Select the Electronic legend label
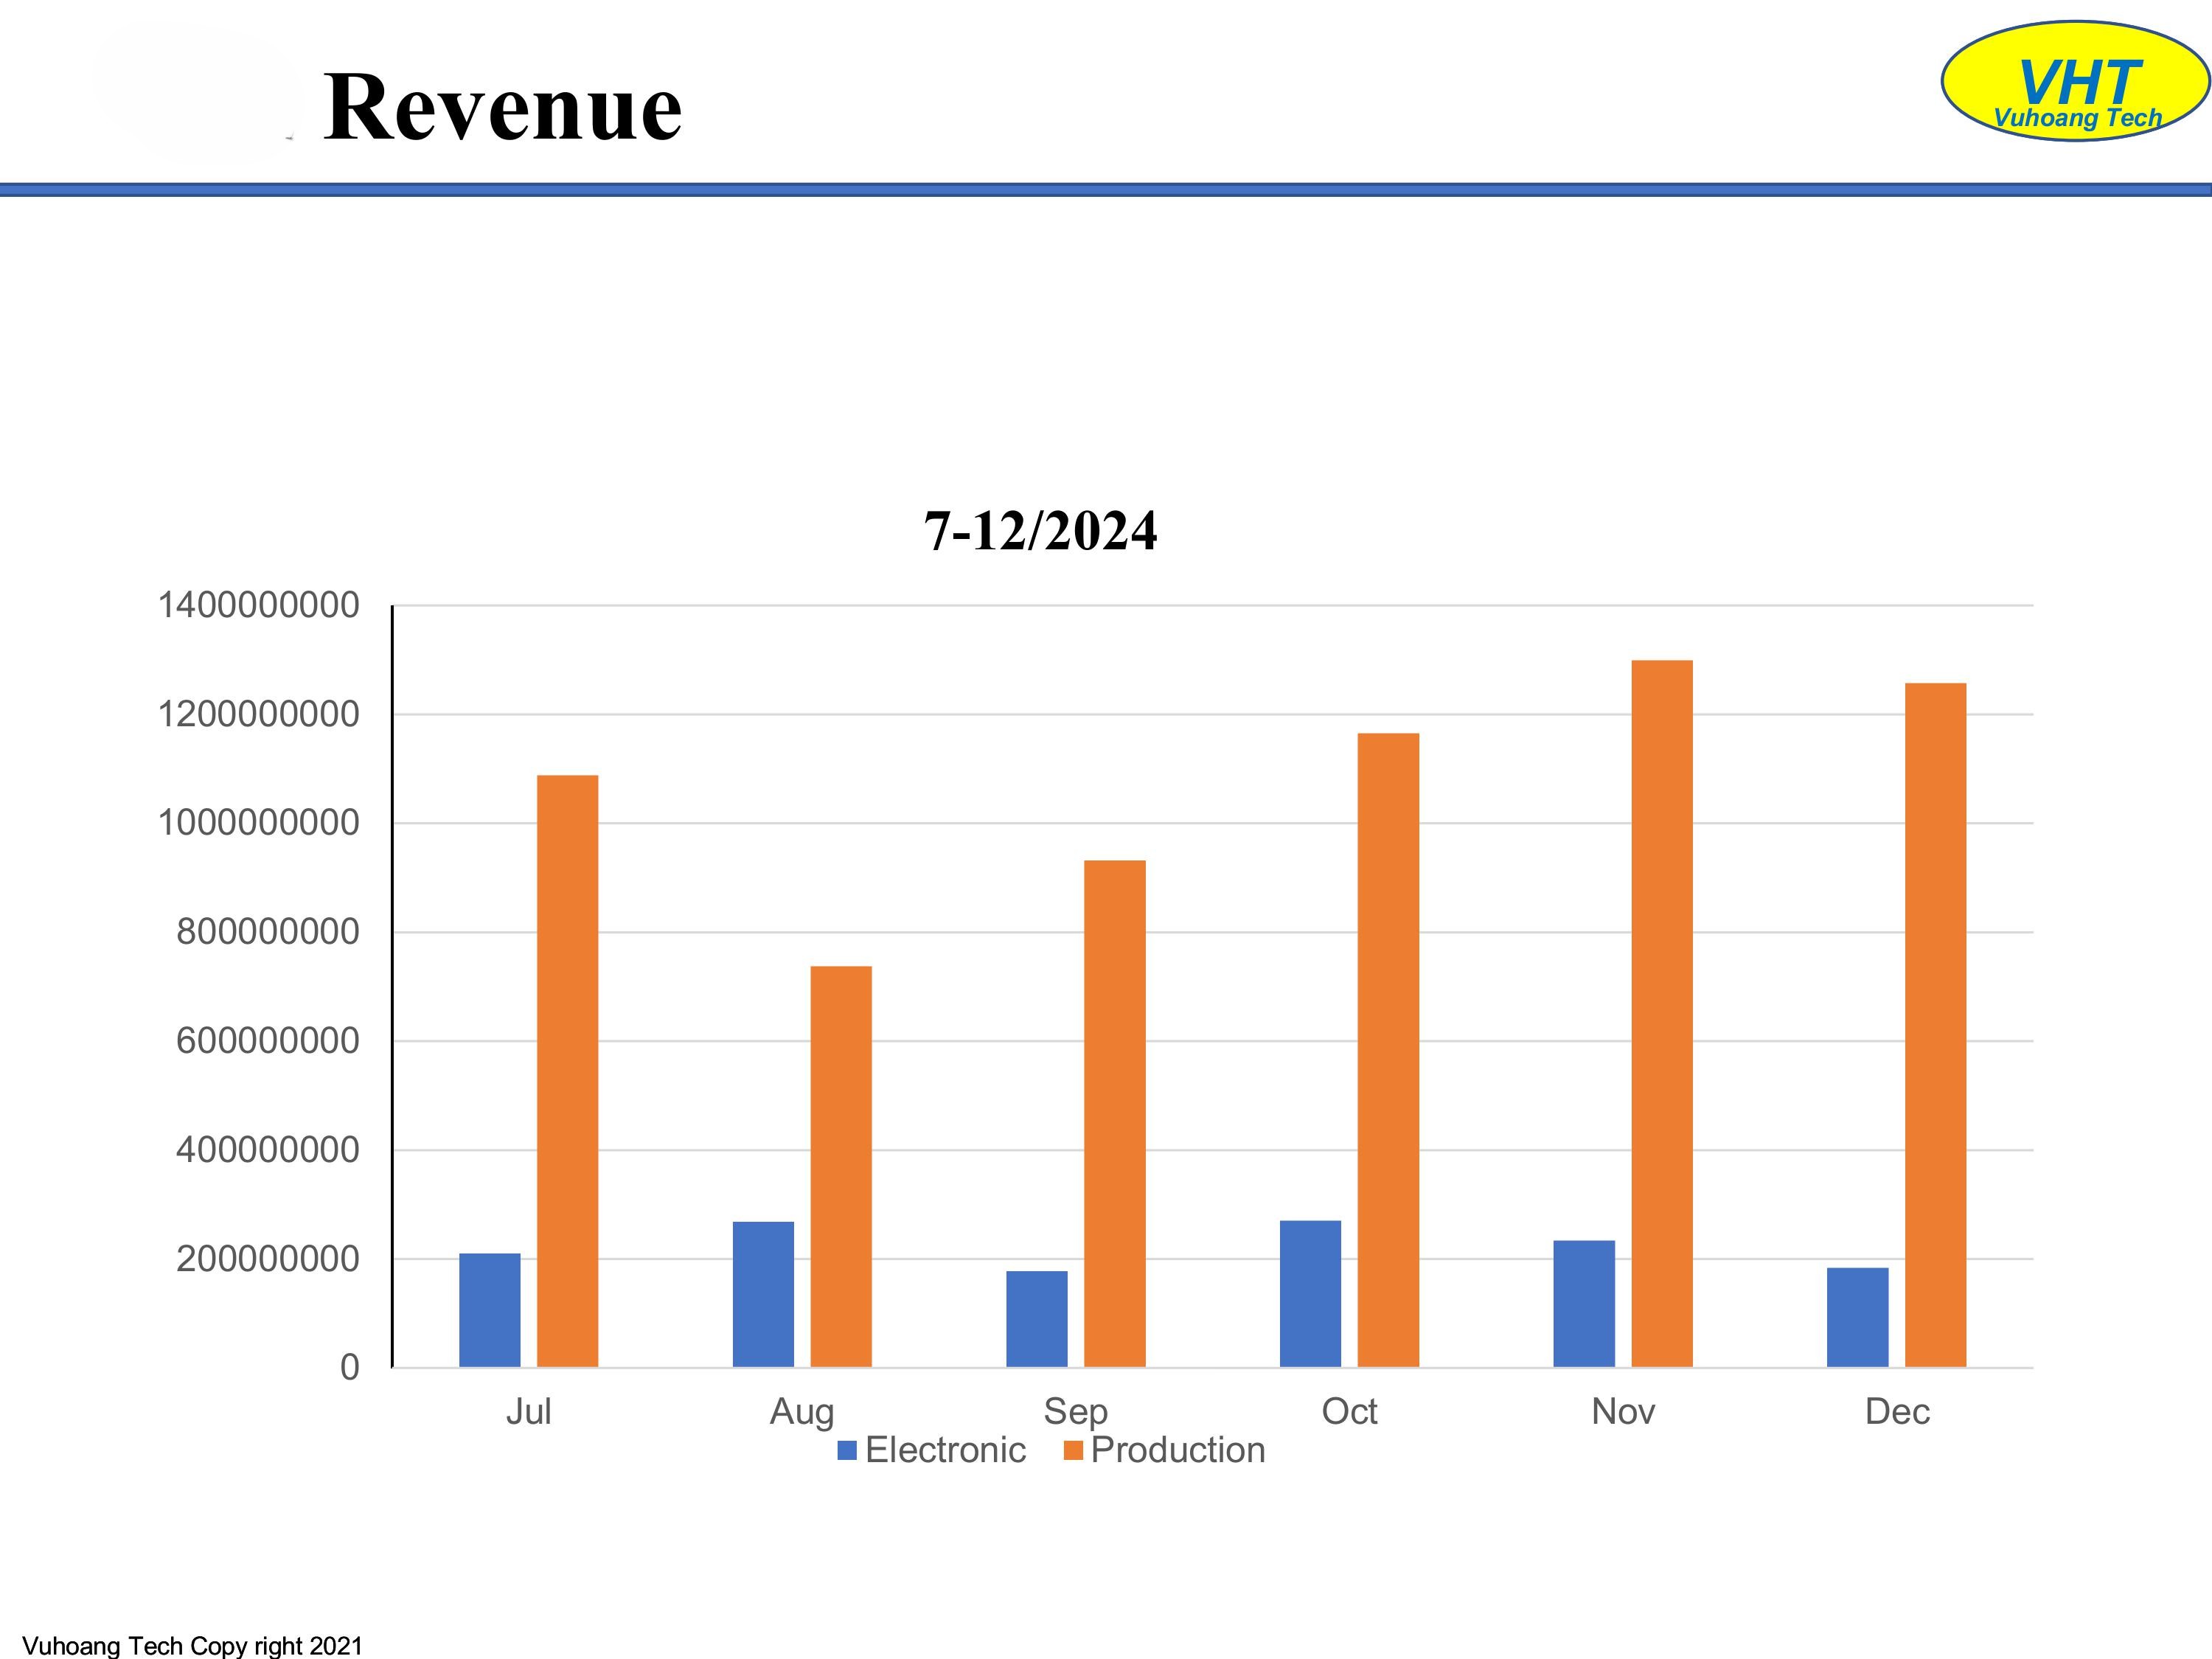 point(945,1450)
